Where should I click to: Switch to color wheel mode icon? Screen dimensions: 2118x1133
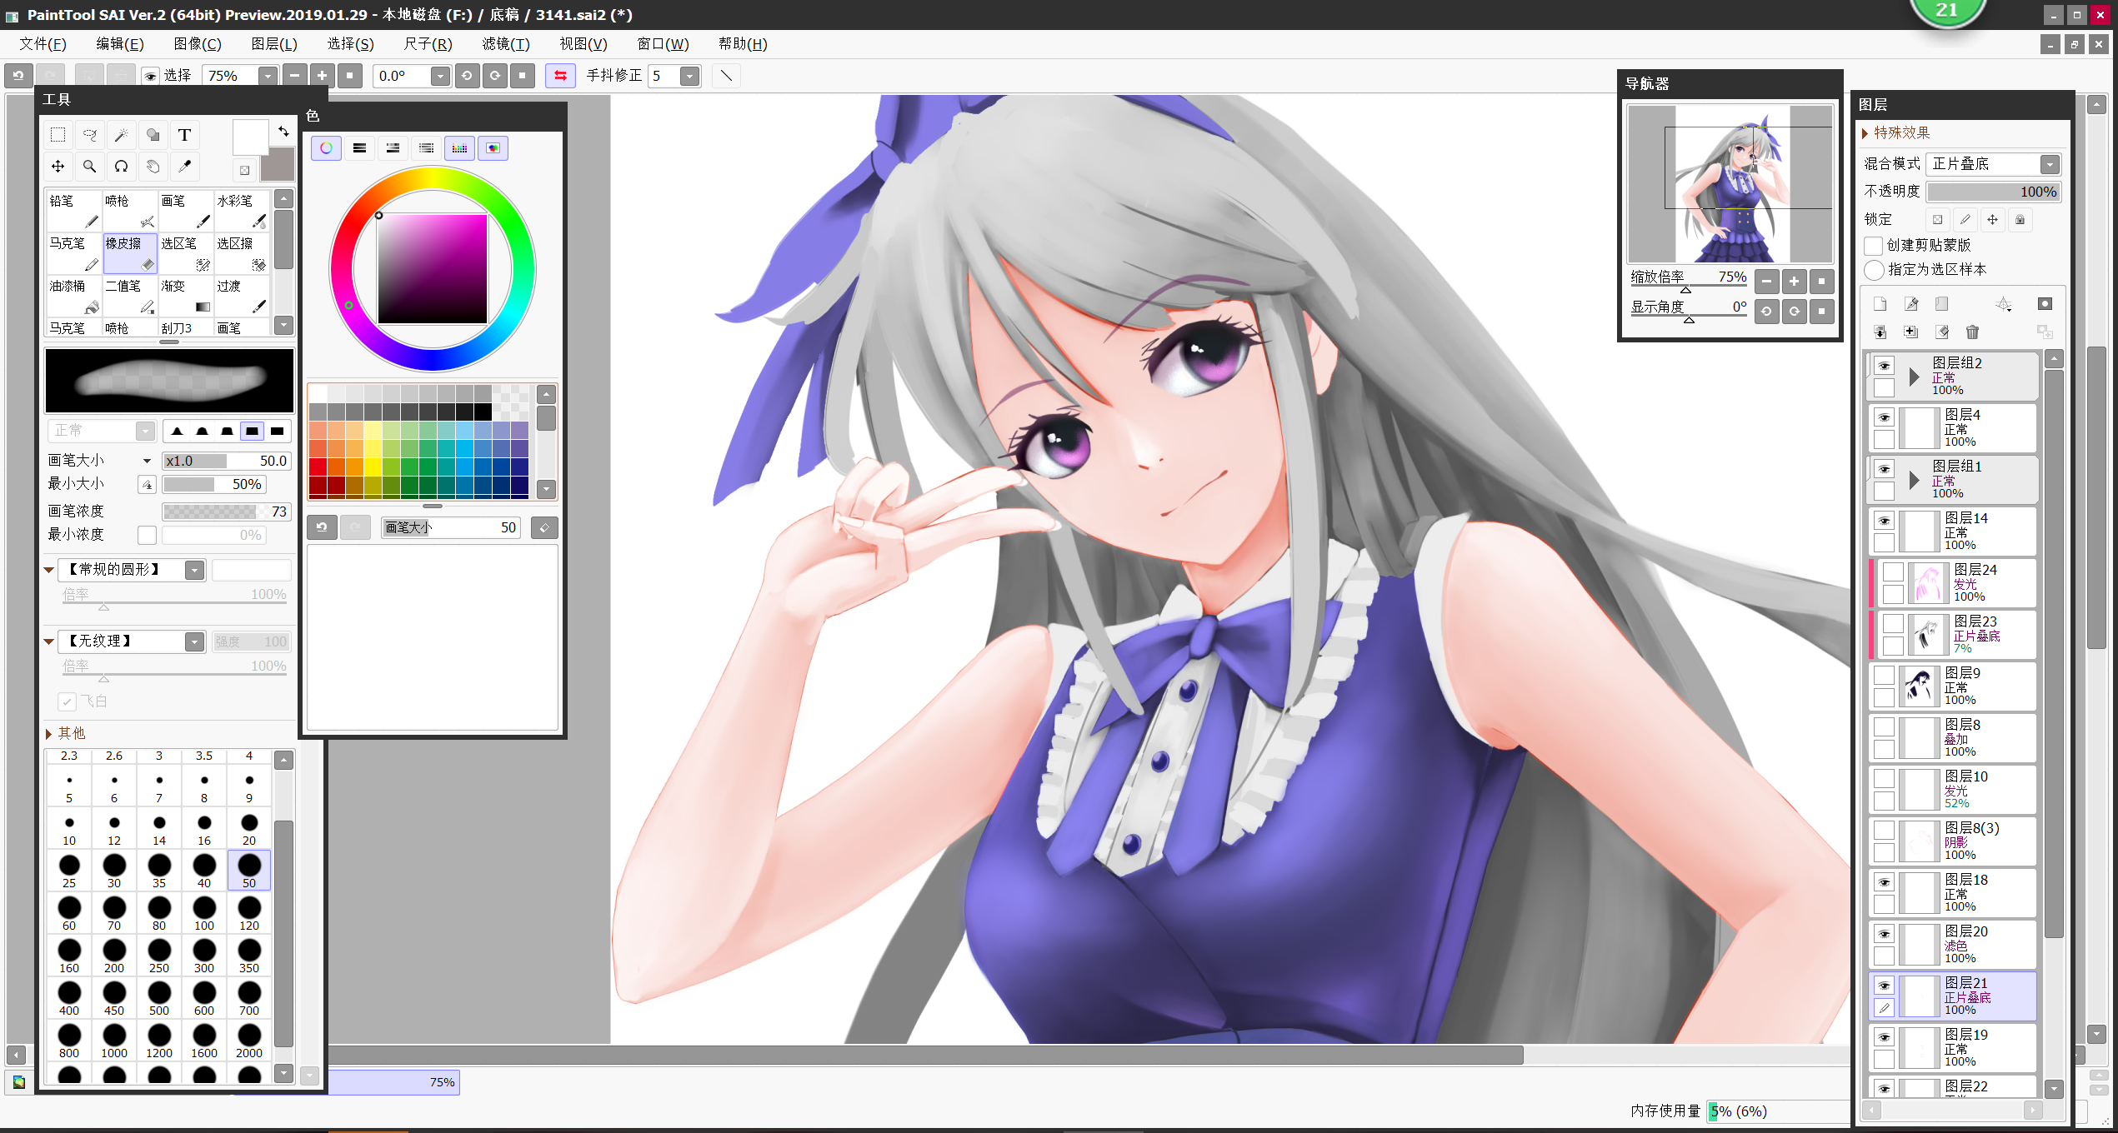click(326, 148)
